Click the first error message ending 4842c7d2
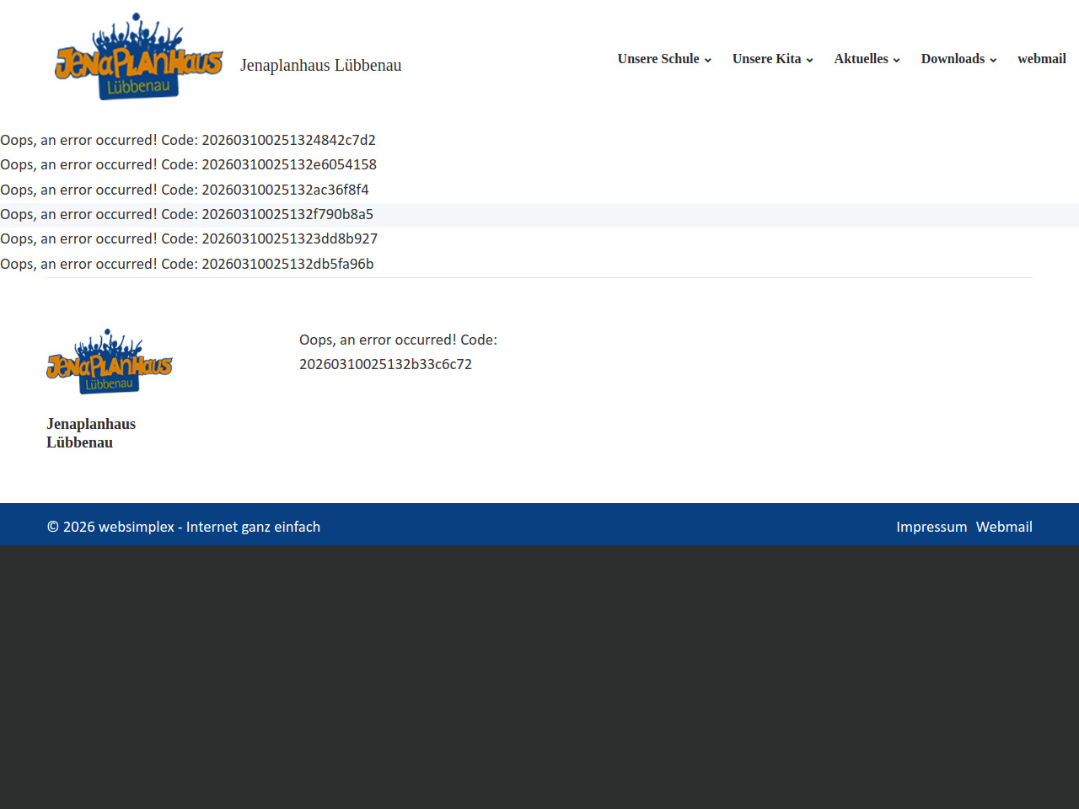 [x=188, y=140]
